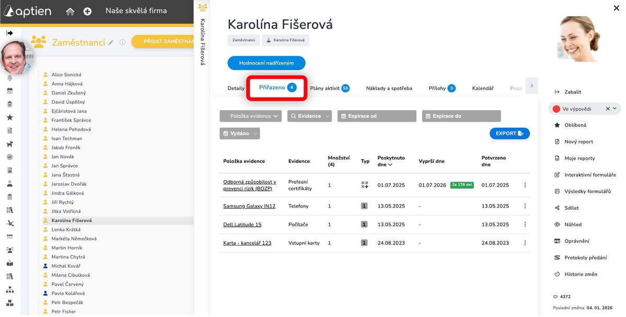Click the plus add icon in header

88,11
